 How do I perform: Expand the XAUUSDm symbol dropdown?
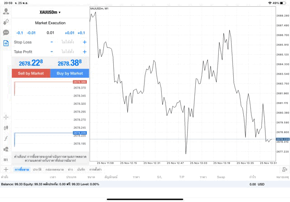tap(50, 12)
